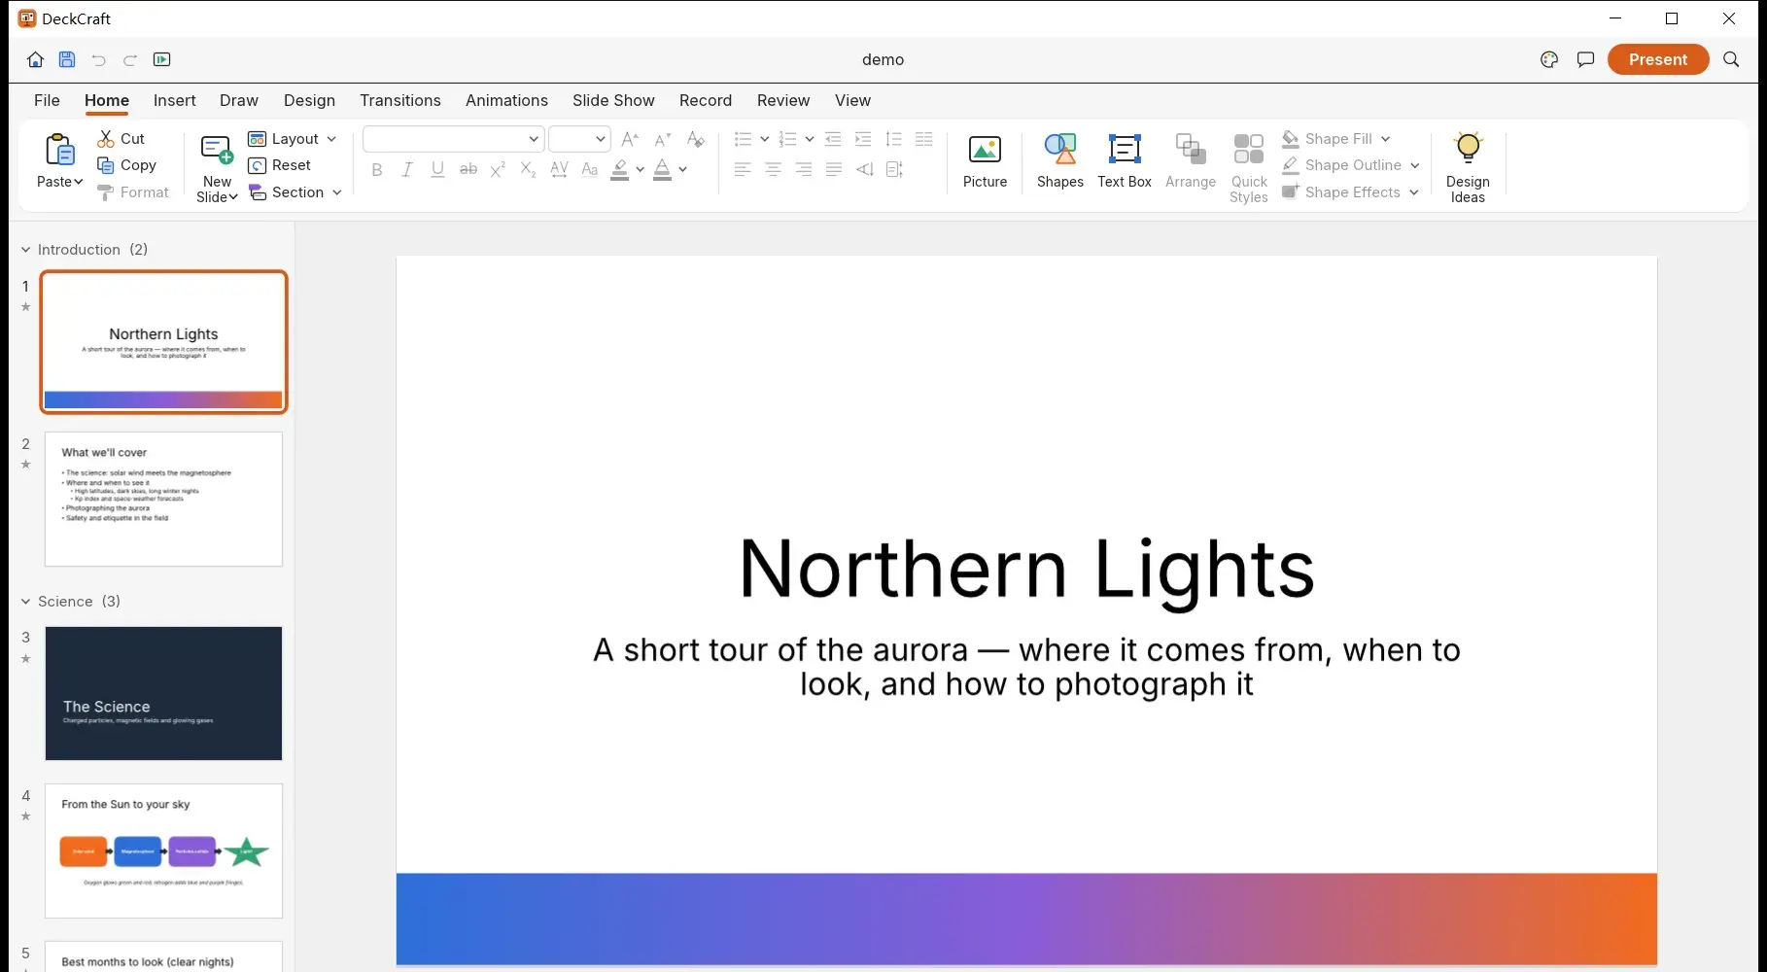The width and height of the screenshot is (1767, 972).
Task: Open Design Ideas
Action: click(1468, 168)
